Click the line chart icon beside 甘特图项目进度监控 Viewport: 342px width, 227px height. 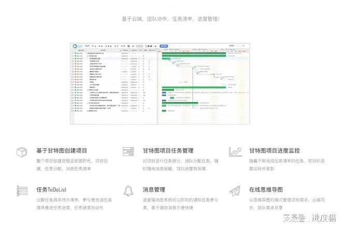pyautogui.click(x=235, y=152)
